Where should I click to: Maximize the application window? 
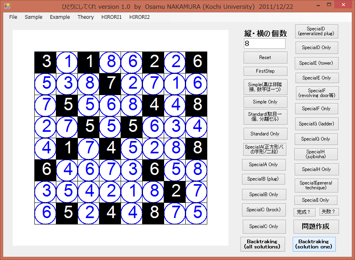329,4
